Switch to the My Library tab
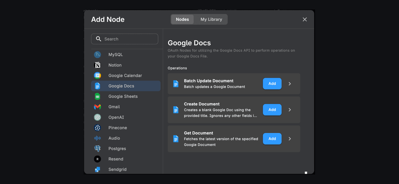 [x=211, y=19]
